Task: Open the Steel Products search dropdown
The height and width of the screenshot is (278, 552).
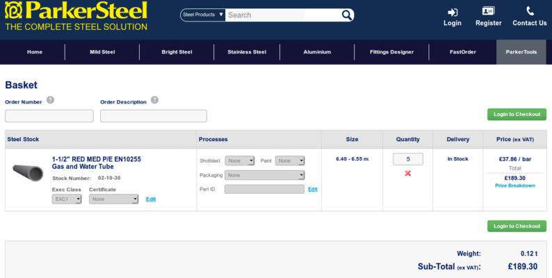Action: [203, 15]
